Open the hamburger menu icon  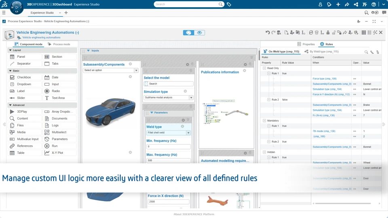point(4,13)
